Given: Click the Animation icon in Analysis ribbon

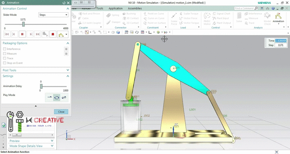Looking at the screenshot, I should click(x=278, y=18).
